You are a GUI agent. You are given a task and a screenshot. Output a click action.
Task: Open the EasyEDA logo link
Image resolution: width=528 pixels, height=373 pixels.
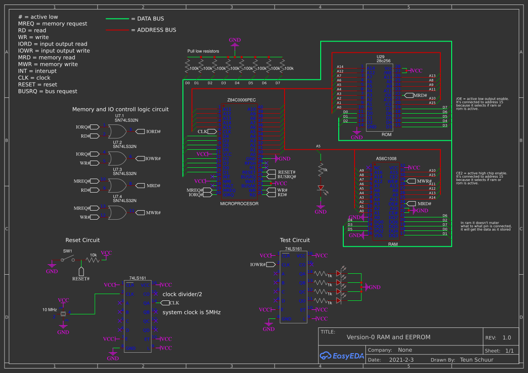click(342, 356)
